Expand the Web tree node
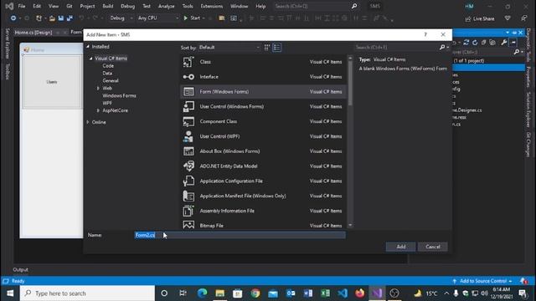 pyautogui.click(x=98, y=88)
